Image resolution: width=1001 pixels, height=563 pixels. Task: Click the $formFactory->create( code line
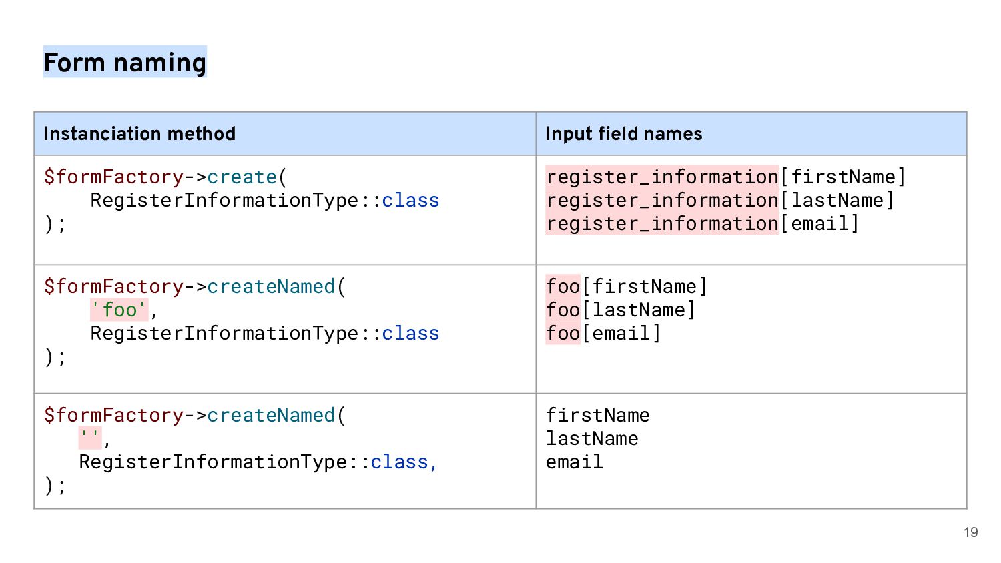click(165, 177)
